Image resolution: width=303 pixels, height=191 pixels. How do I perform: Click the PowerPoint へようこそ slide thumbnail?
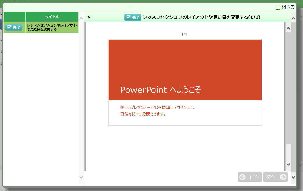[x=185, y=82]
